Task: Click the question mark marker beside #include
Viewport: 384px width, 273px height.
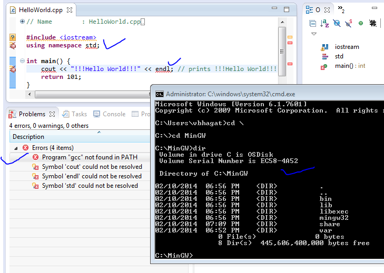Action: 13,37
